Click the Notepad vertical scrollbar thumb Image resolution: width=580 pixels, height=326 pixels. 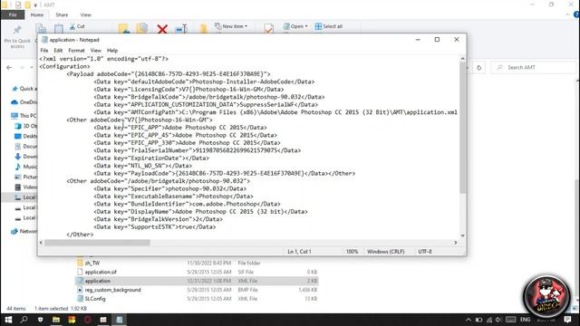[x=462, y=128]
